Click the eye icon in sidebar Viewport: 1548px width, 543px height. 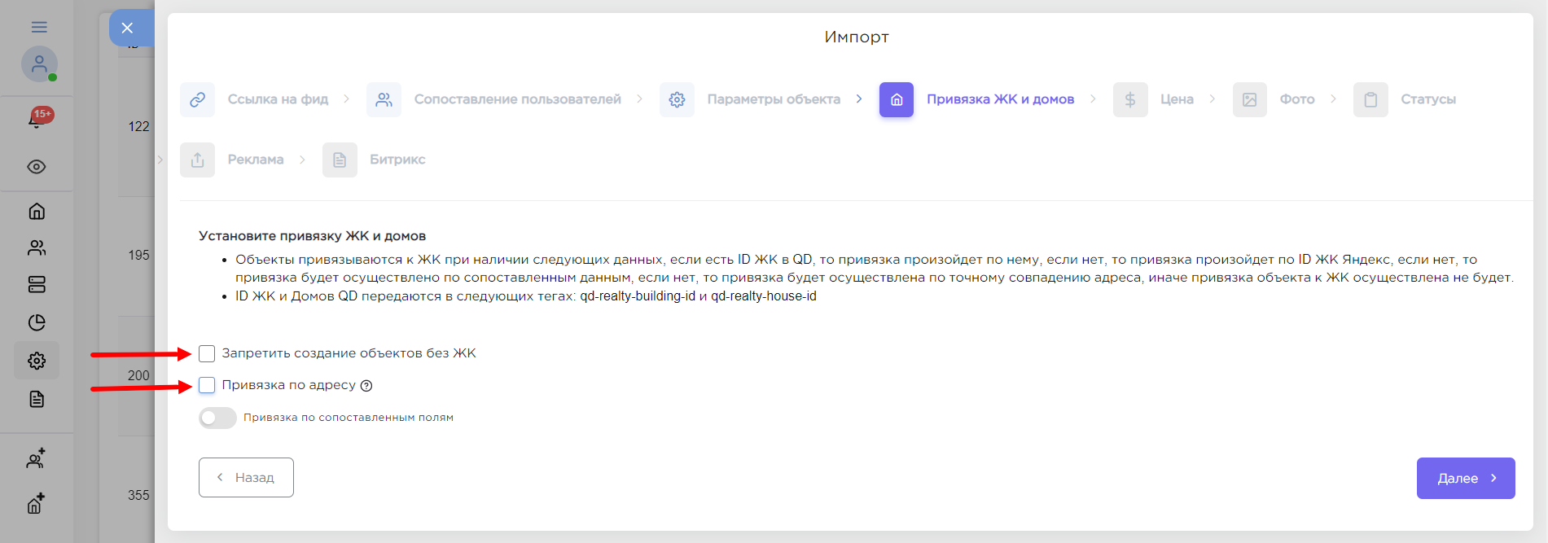click(37, 167)
